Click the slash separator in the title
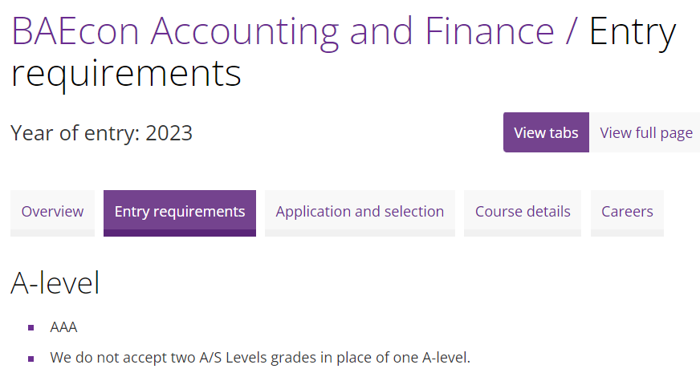Image resolution: width=700 pixels, height=377 pixels. click(x=571, y=31)
